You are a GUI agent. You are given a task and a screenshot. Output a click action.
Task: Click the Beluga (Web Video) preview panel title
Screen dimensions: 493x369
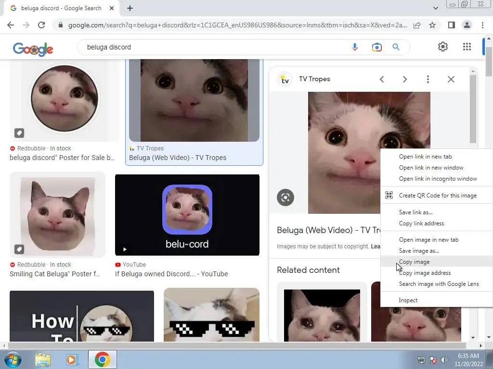point(329,230)
